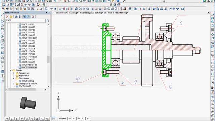
Task: Switch to the Вал.dwg* tab
Action: coord(73,13)
